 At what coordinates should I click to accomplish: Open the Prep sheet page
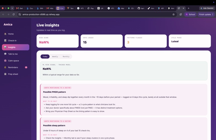click(x=16, y=74)
